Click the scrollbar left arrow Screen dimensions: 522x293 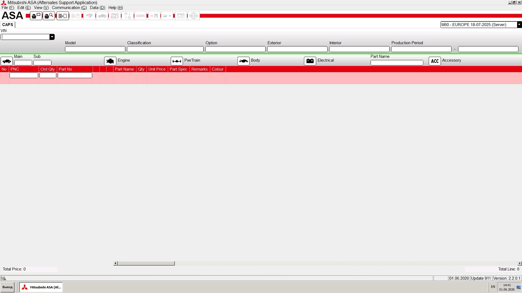[x=115, y=263]
